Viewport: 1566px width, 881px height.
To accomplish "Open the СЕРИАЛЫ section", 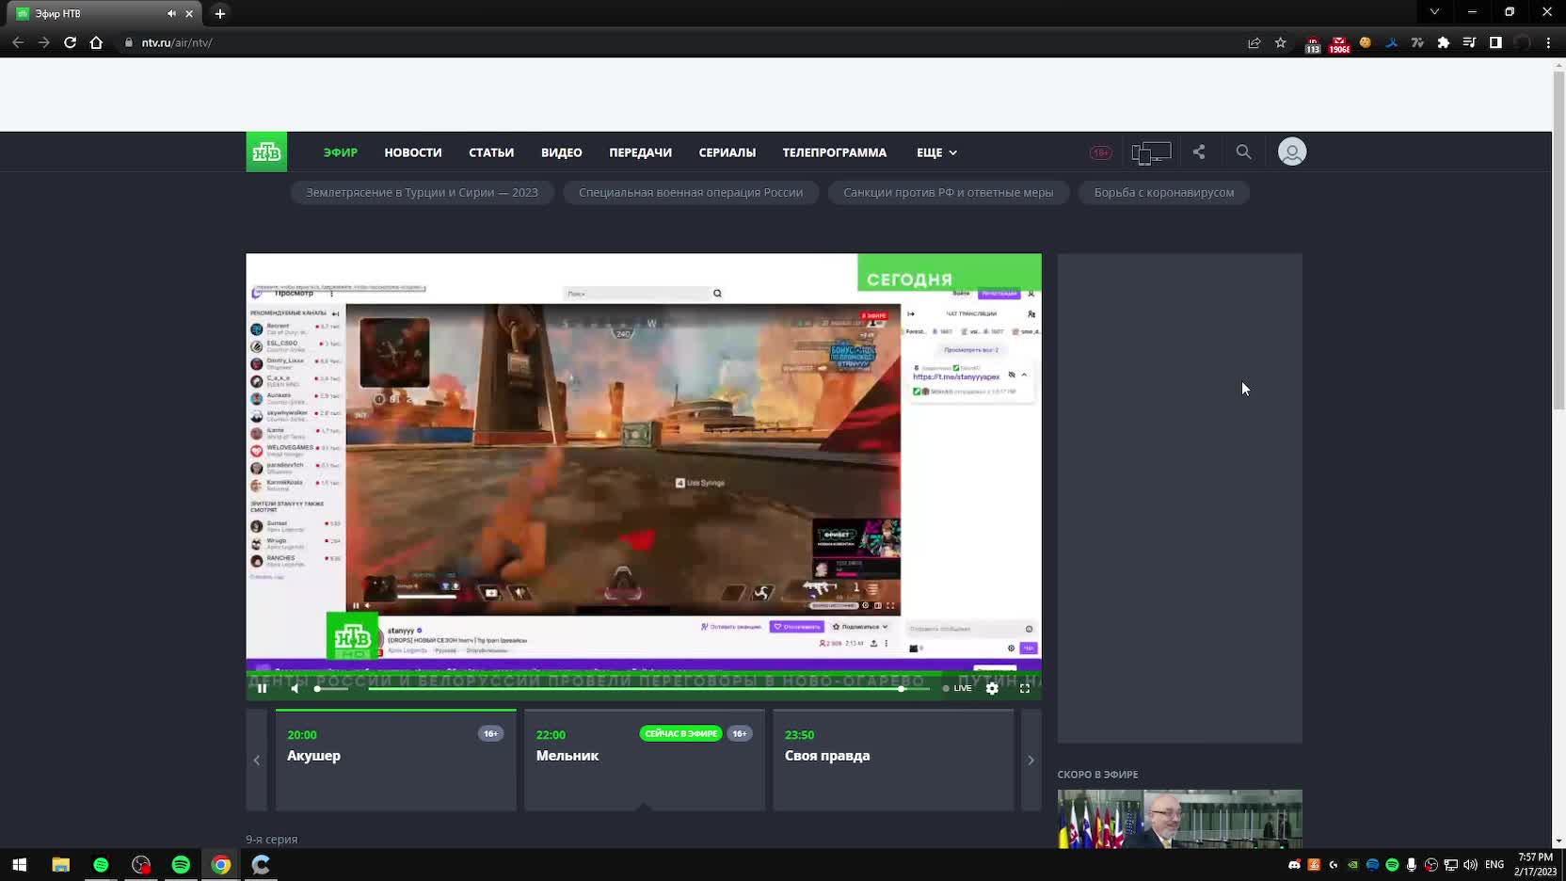I will [727, 152].
